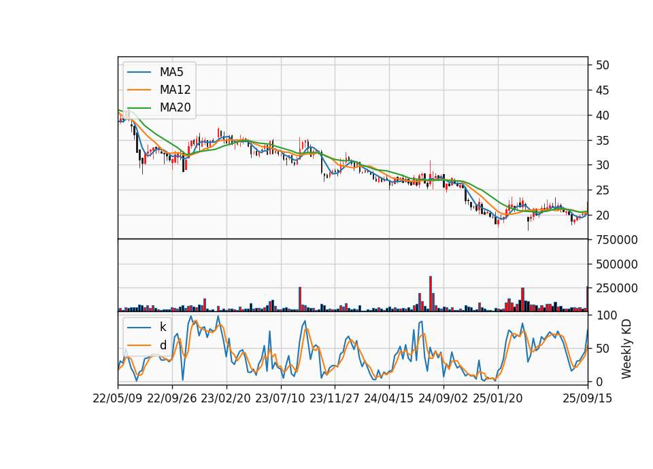Screen dimensions: 653x469
Task: Click the volume axis value 250000
Action: 617,288
